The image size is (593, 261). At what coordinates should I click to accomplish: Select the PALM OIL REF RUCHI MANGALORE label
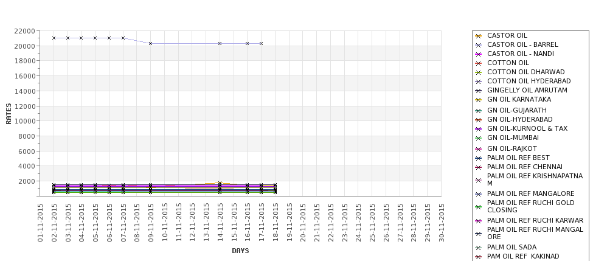coord(535,234)
